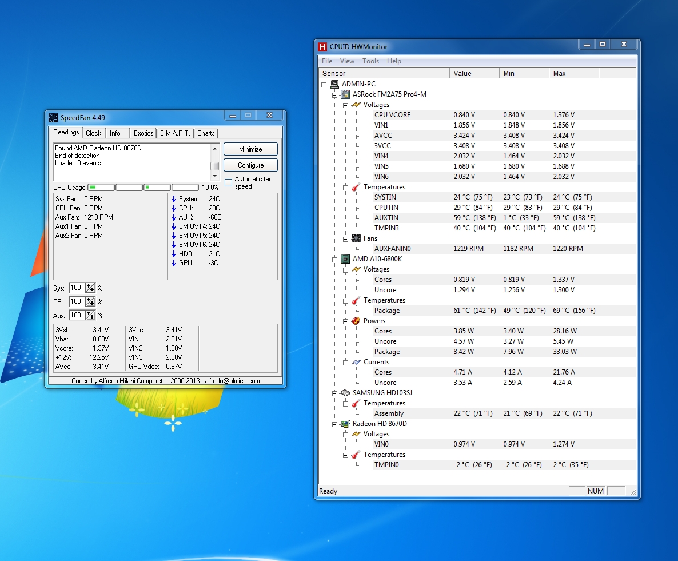Click the Voltages icon under AMD A10-6800K
Screen dimensions: 678x561
click(x=356, y=269)
